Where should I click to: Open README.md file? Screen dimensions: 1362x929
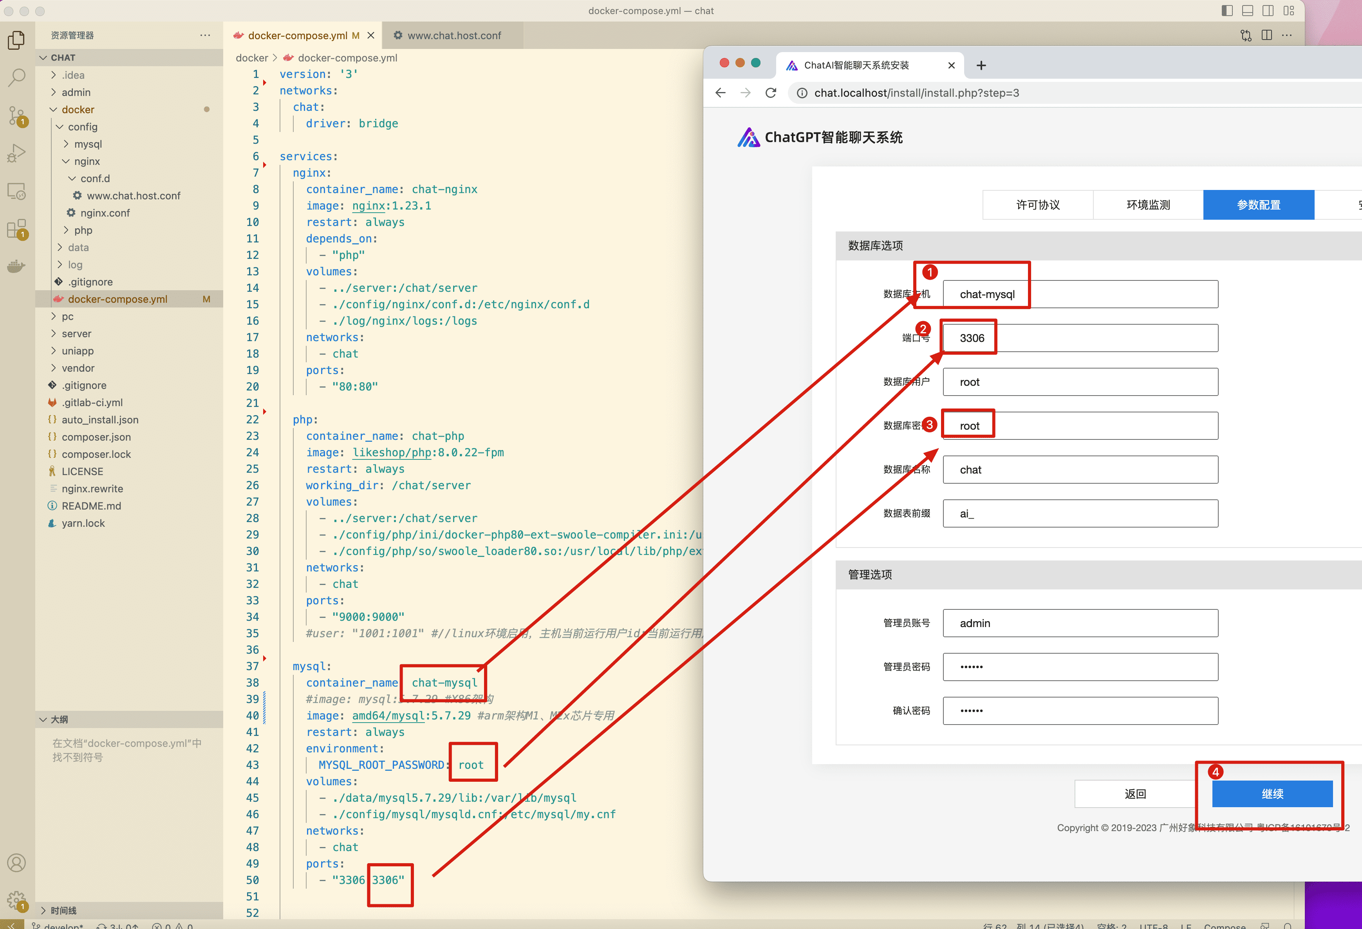click(x=129, y=506)
